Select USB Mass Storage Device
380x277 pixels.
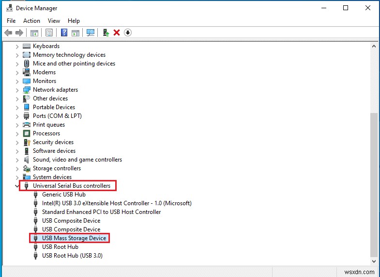click(x=74, y=238)
